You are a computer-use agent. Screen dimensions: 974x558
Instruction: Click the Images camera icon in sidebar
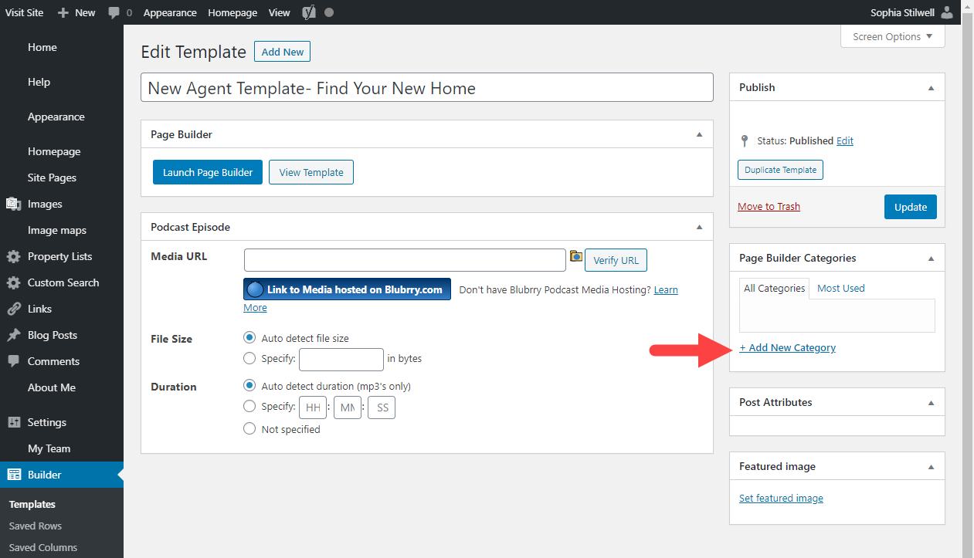[x=13, y=204]
